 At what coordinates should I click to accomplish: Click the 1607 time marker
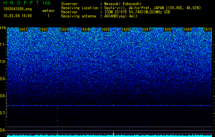click(x=146, y=29)
